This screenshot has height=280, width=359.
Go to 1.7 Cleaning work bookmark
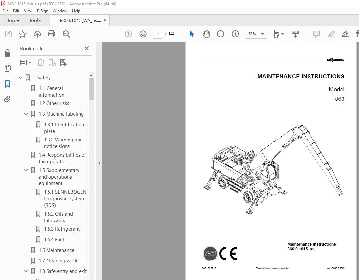click(x=58, y=261)
